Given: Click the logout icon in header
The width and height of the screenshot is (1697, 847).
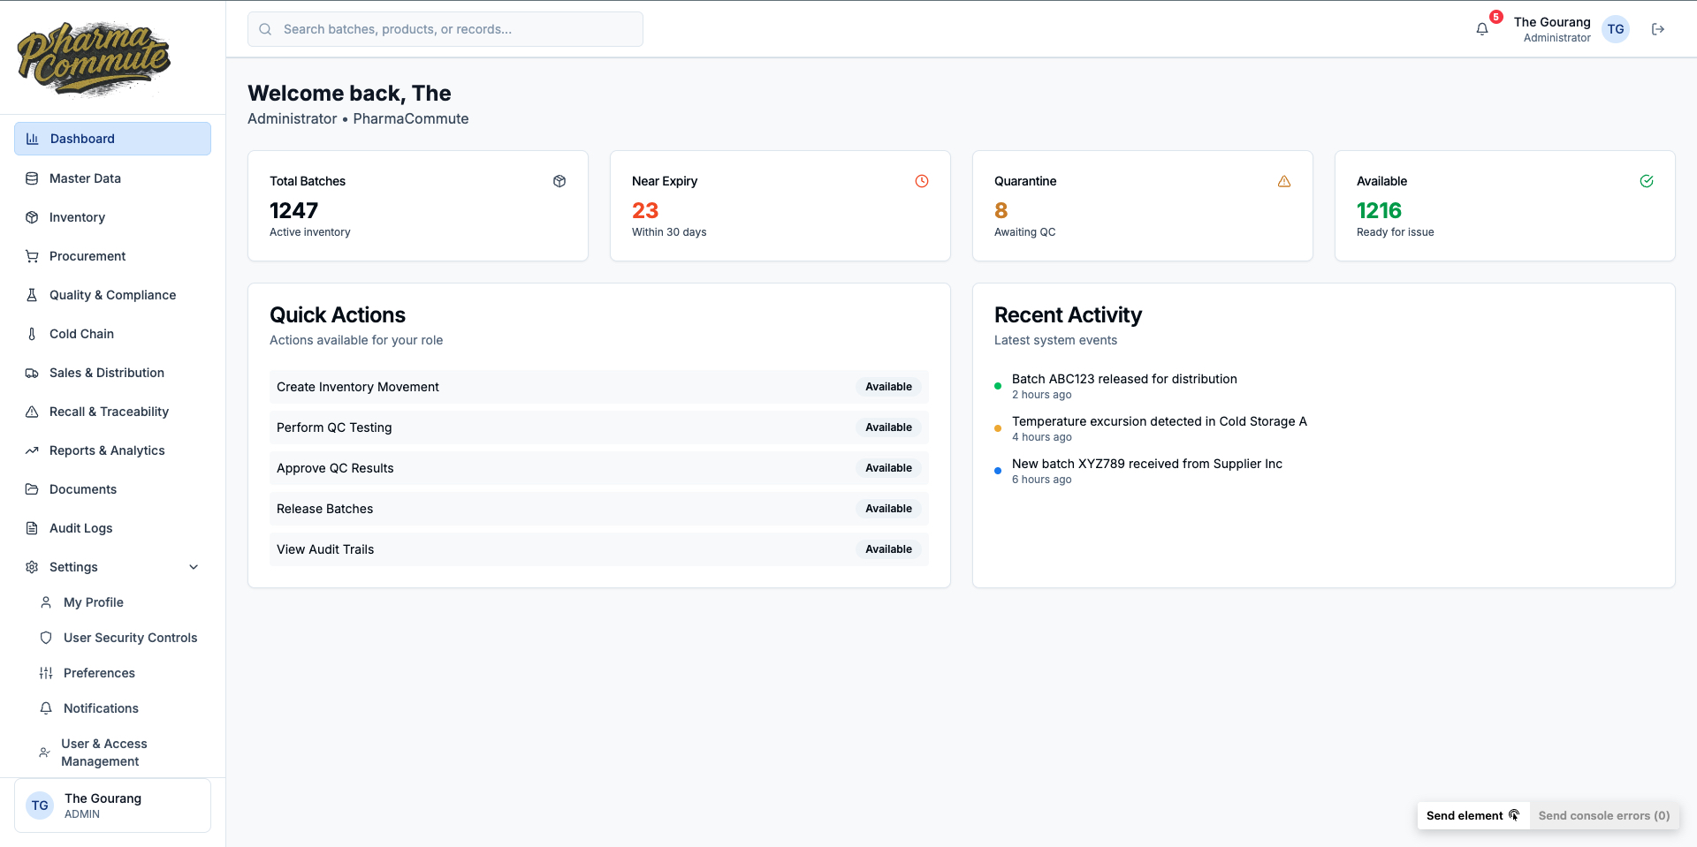Looking at the screenshot, I should (1658, 29).
